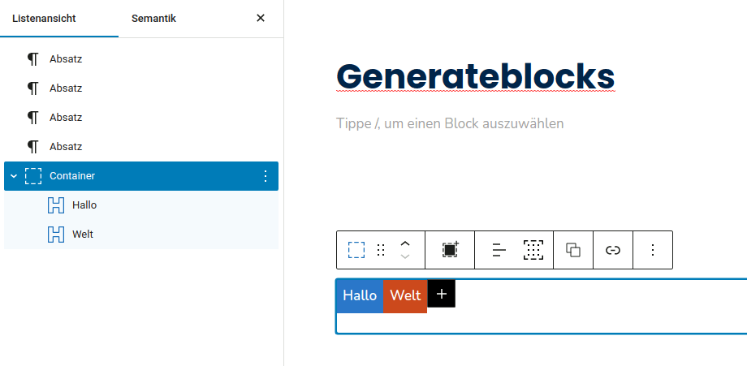
Task: Switch to the Semantik tab
Action: (154, 19)
